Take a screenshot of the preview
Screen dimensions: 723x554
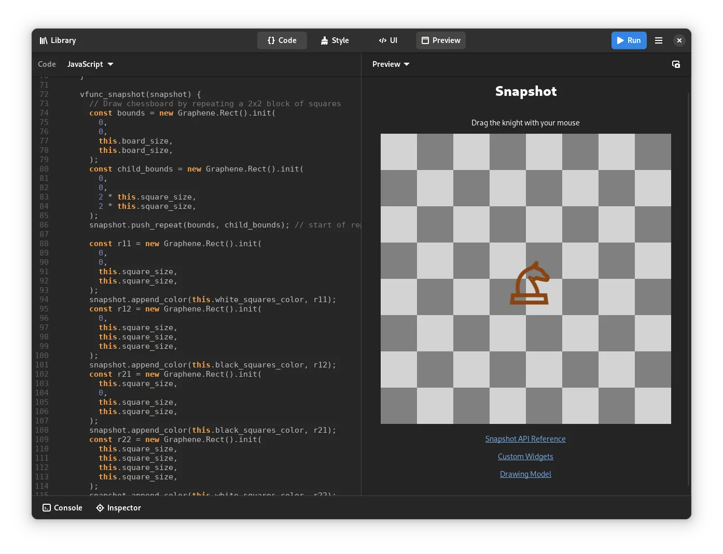coord(676,64)
